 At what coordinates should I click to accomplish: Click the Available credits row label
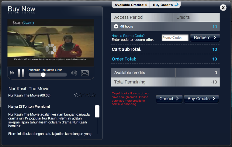[130, 73]
